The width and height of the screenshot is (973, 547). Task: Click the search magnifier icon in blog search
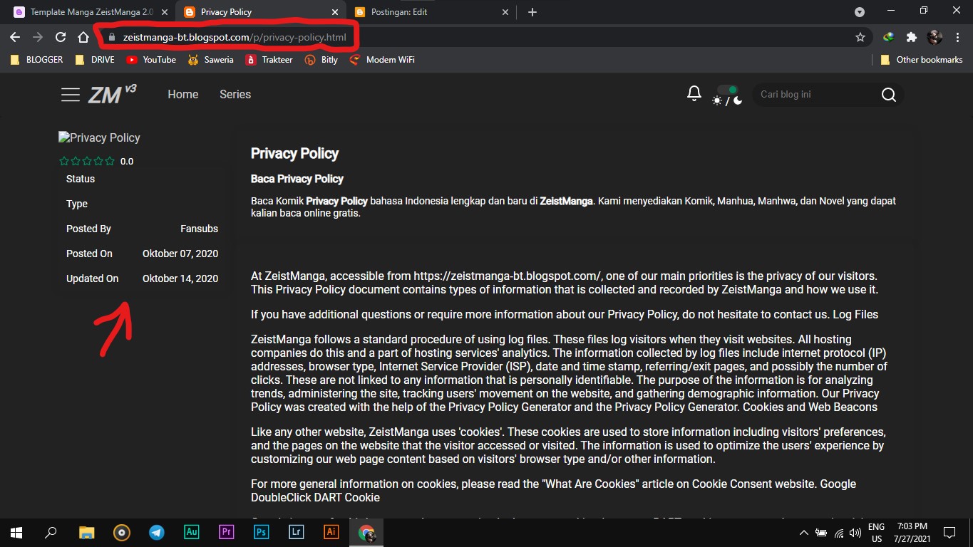[888, 95]
